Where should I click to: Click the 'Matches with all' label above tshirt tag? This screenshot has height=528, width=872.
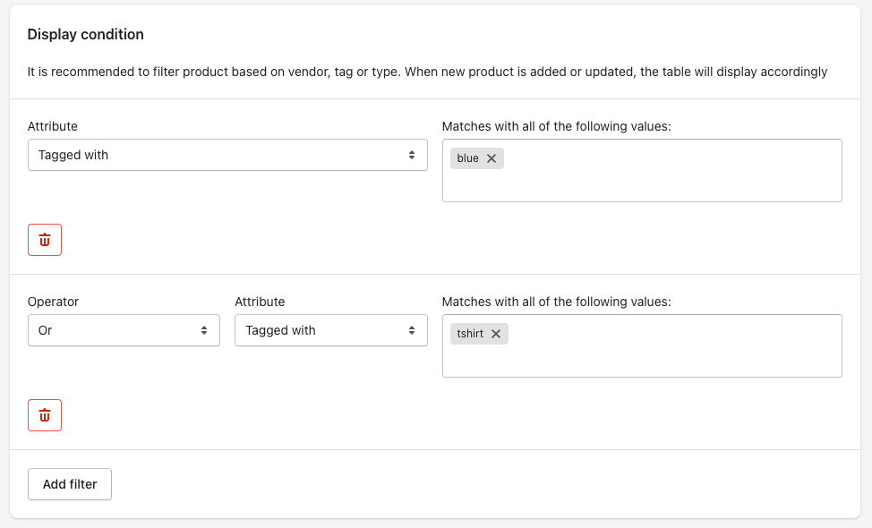(x=557, y=302)
